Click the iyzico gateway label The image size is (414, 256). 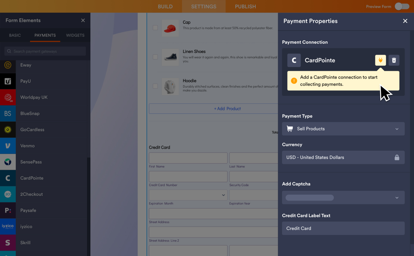26,226
